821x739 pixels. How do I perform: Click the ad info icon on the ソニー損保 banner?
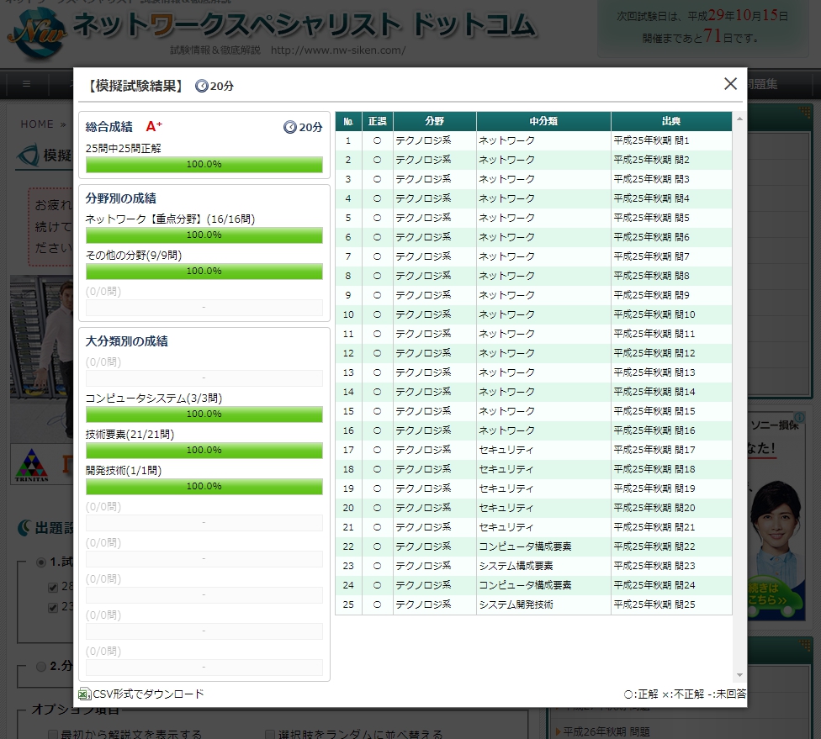click(x=799, y=417)
